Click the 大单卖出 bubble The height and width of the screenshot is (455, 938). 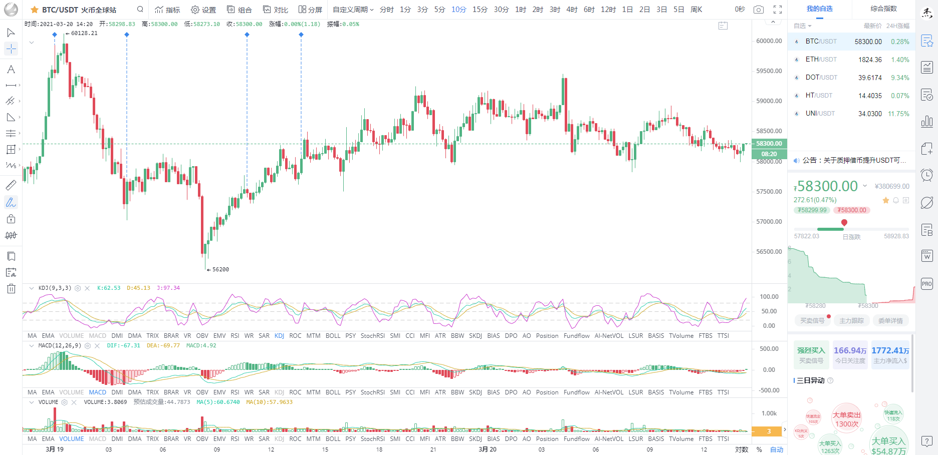point(846,419)
